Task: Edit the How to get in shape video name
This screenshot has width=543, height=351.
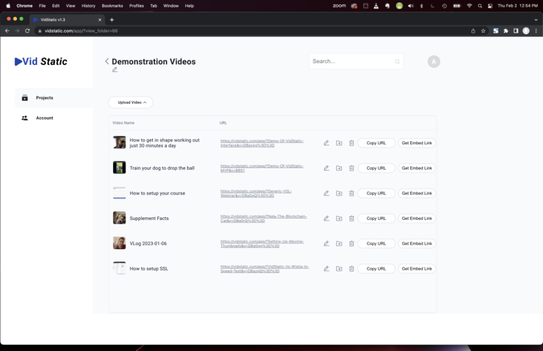Action: (327, 143)
